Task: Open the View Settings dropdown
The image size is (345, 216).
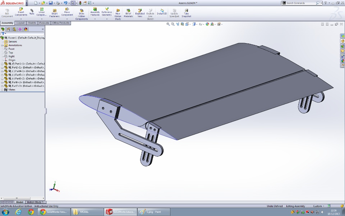Action: click(220, 24)
